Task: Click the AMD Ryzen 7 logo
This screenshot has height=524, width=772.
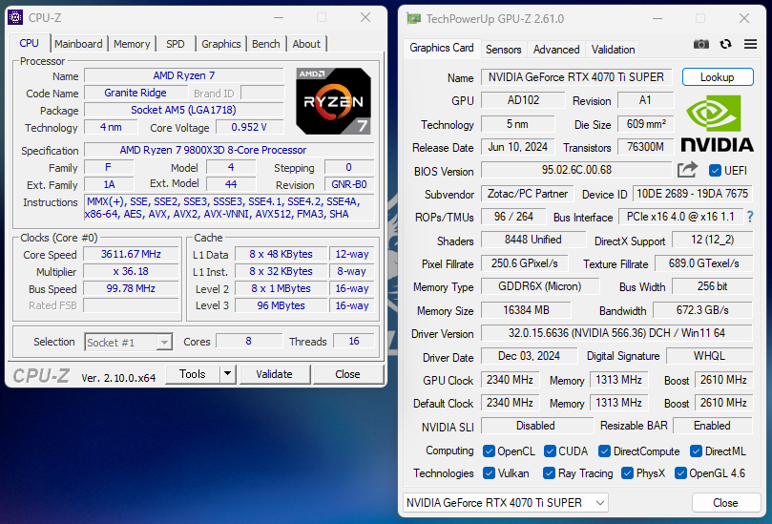Action: pos(332,100)
